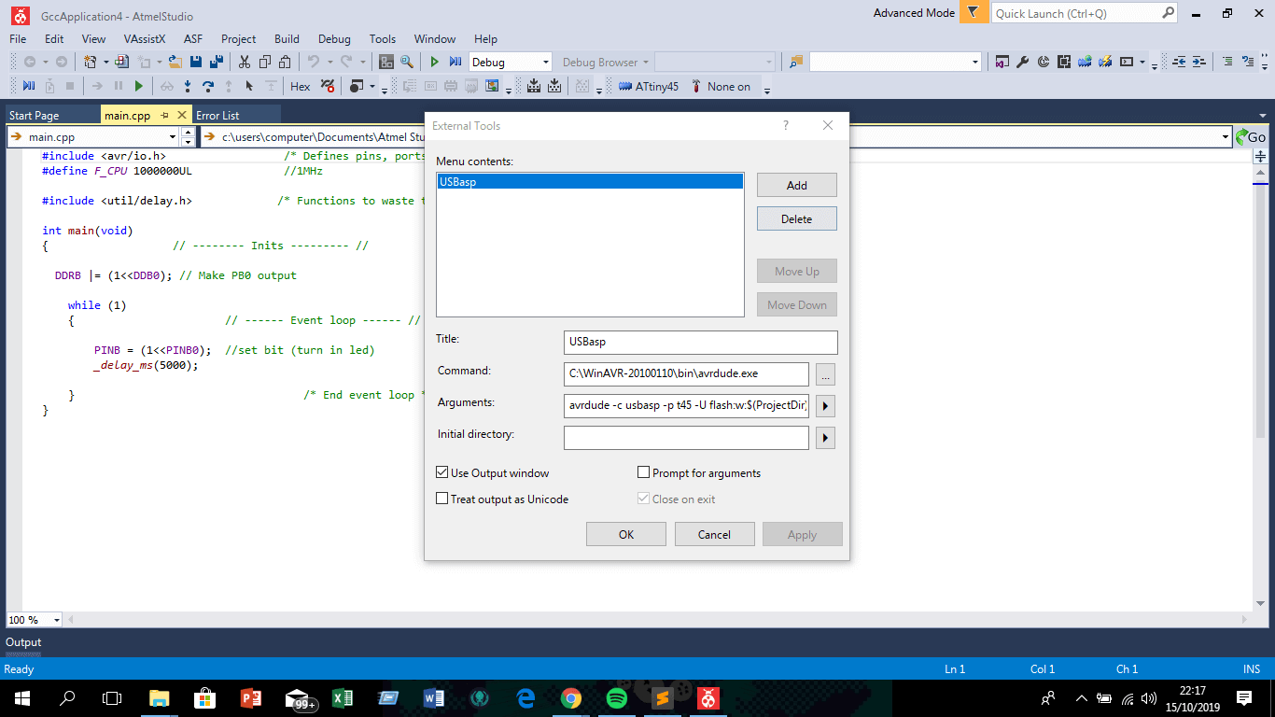Expand the Arguments macro arrow button
Viewport: 1275px width, 717px height.
pos(825,406)
